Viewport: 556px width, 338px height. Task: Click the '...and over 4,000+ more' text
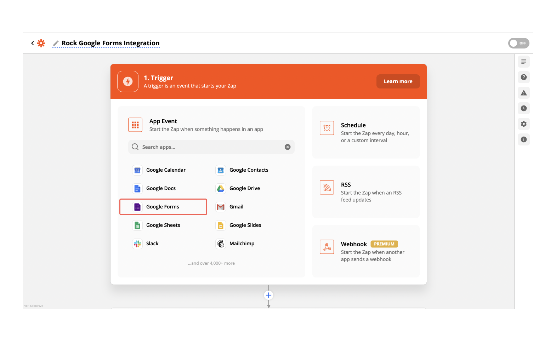(211, 263)
